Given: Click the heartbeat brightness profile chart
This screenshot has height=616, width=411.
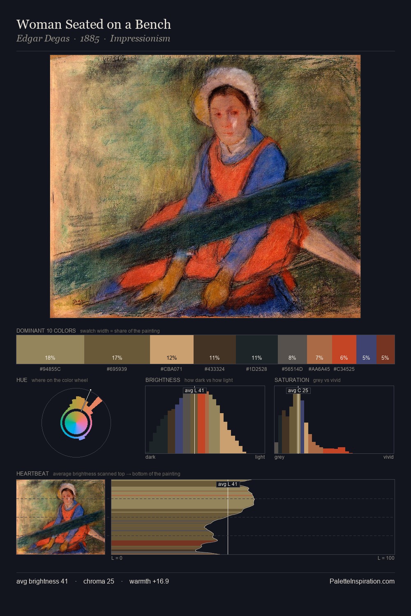Looking at the screenshot, I should tap(253, 517).
